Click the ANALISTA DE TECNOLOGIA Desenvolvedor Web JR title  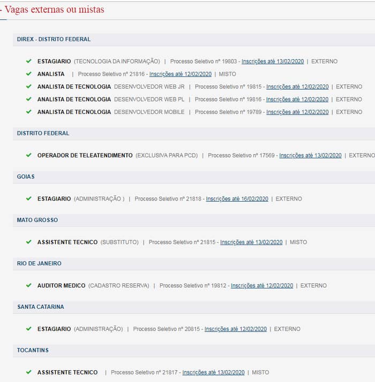click(74, 87)
